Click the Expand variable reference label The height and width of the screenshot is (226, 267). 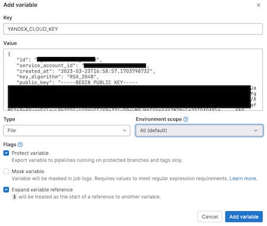42,190
